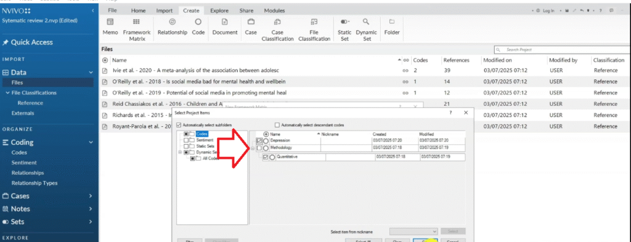Create a new Memo from ribbon
Image resolution: width=631 pixels, height=242 pixels.
(110, 27)
